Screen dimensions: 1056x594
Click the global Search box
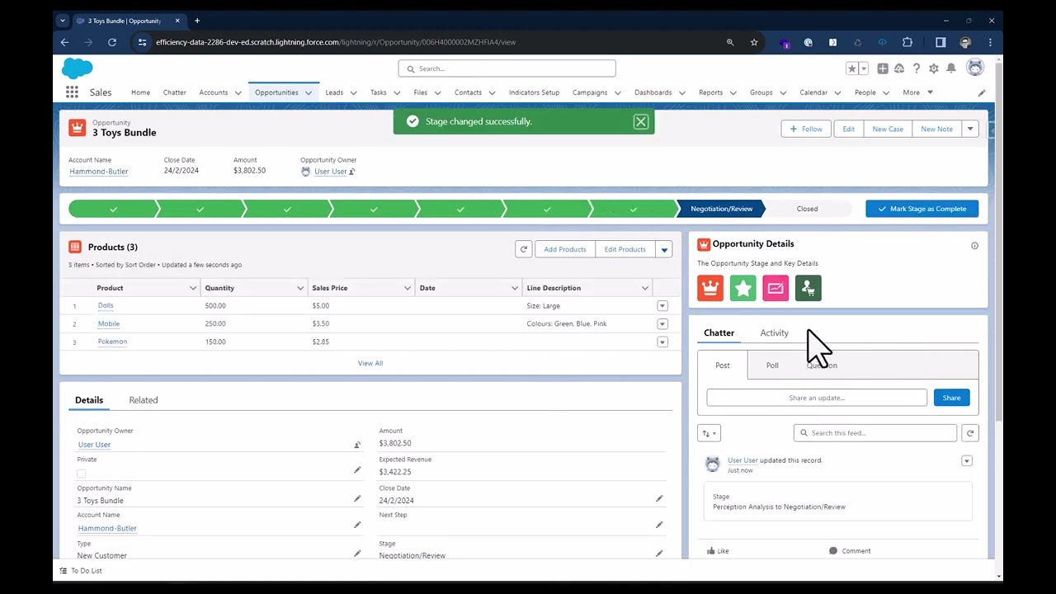tap(507, 68)
